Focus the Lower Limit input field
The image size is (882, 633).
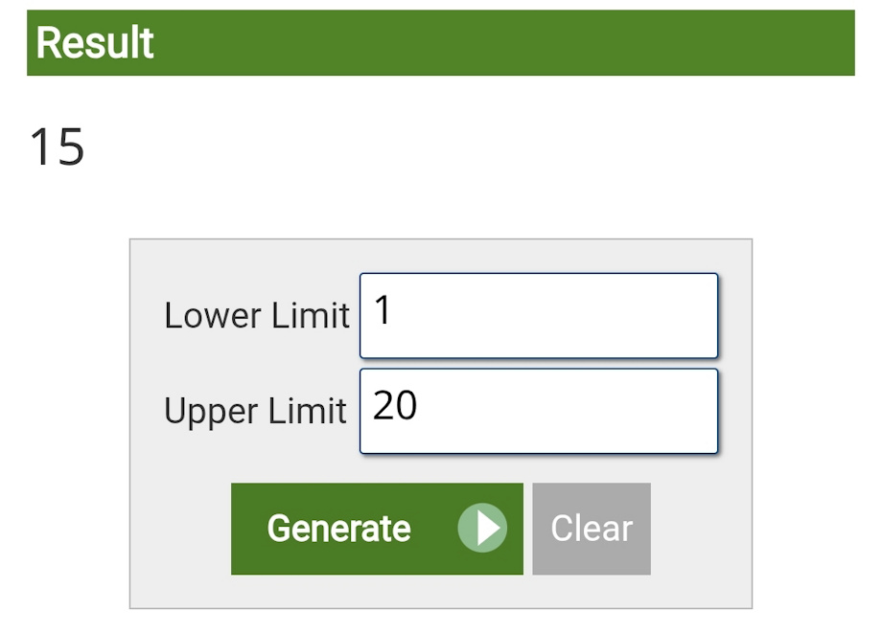pyautogui.click(x=539, y=315)
